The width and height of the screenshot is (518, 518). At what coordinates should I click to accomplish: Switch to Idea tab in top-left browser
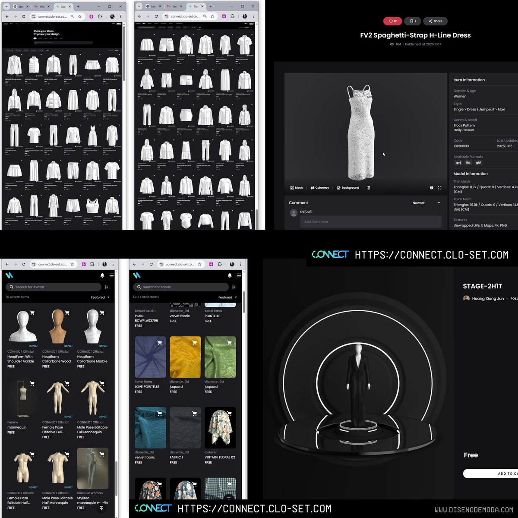pos(21,6)
